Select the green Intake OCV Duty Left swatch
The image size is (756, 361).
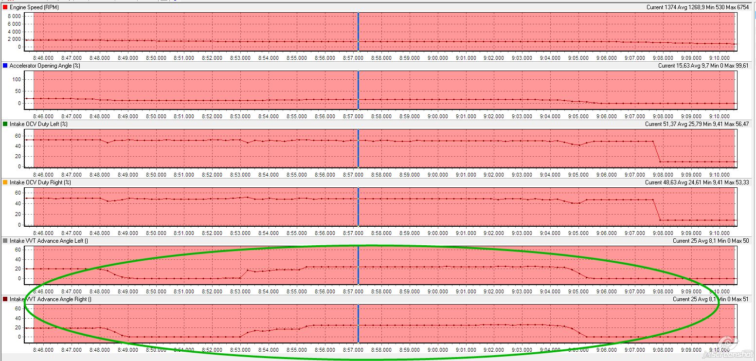click(5, 124)
